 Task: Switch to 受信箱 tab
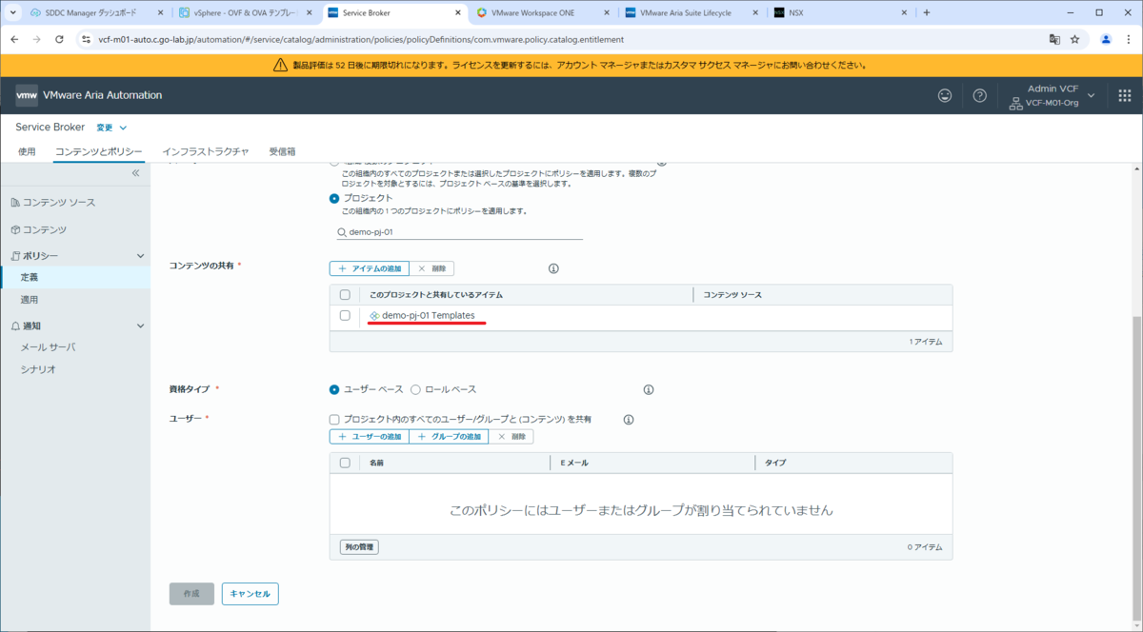point(282,151)
